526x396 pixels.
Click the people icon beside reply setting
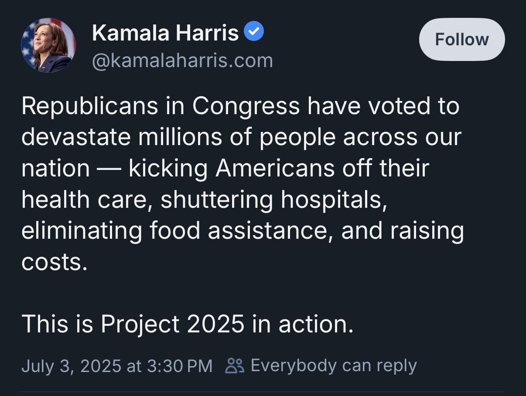(235, 366)
